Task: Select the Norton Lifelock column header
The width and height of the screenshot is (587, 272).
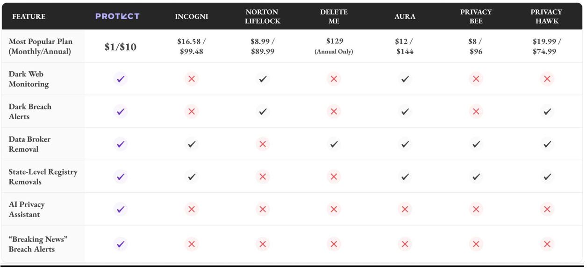Action: [x=263, y=16]
